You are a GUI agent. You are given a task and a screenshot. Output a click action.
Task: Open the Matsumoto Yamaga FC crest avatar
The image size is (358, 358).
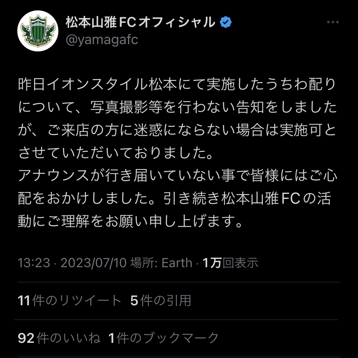coord(38,31)
